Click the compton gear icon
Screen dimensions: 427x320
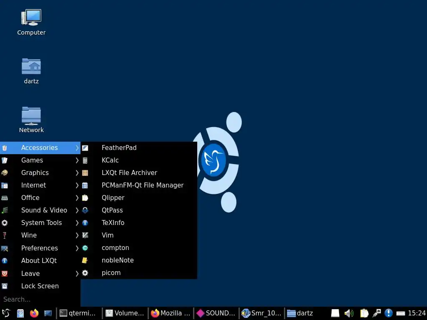[x=85, y=248]
